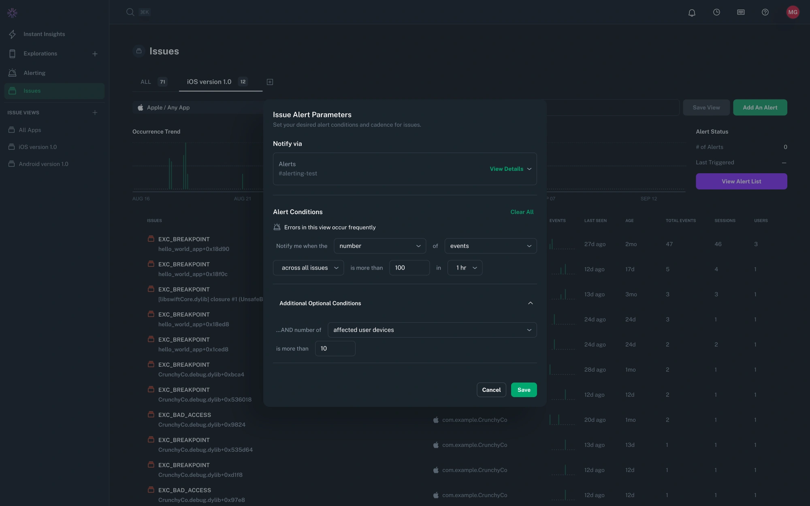Open help via the question mark icon
The height and width of the screenshot is (506, 810).
tap(765, 12)
